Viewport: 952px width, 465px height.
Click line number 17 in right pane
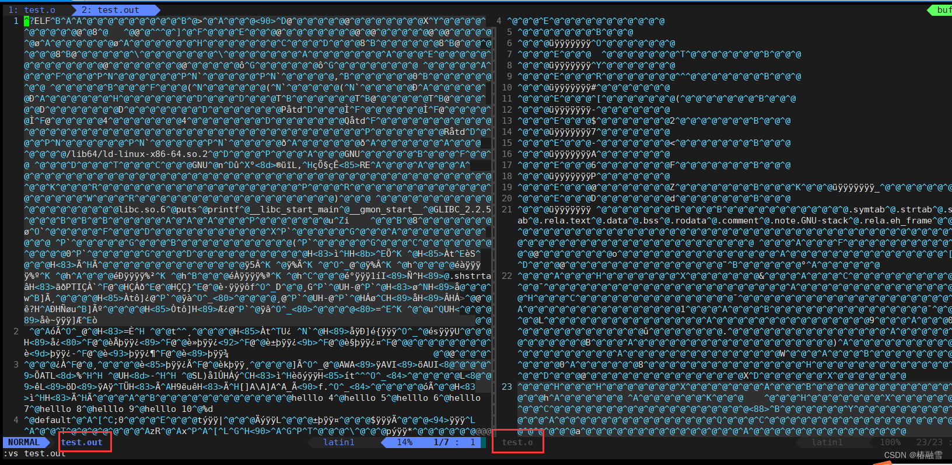click(507, 165)
